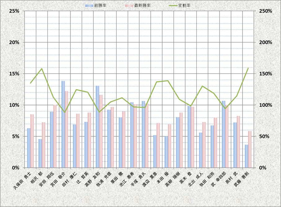The height and width of the screenshot is (207, 281).
Task: Click the 久保田 貴士 category label
Action: [x=22, y=180]
